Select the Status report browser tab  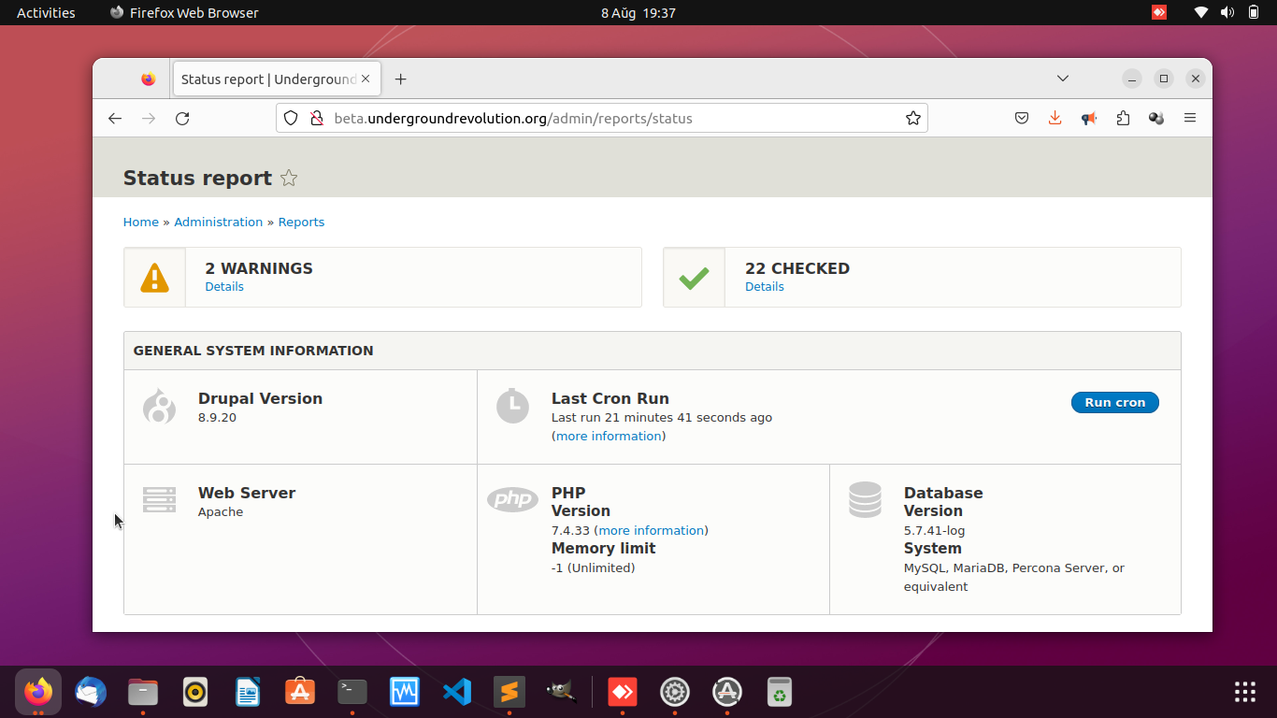[277, 79]
